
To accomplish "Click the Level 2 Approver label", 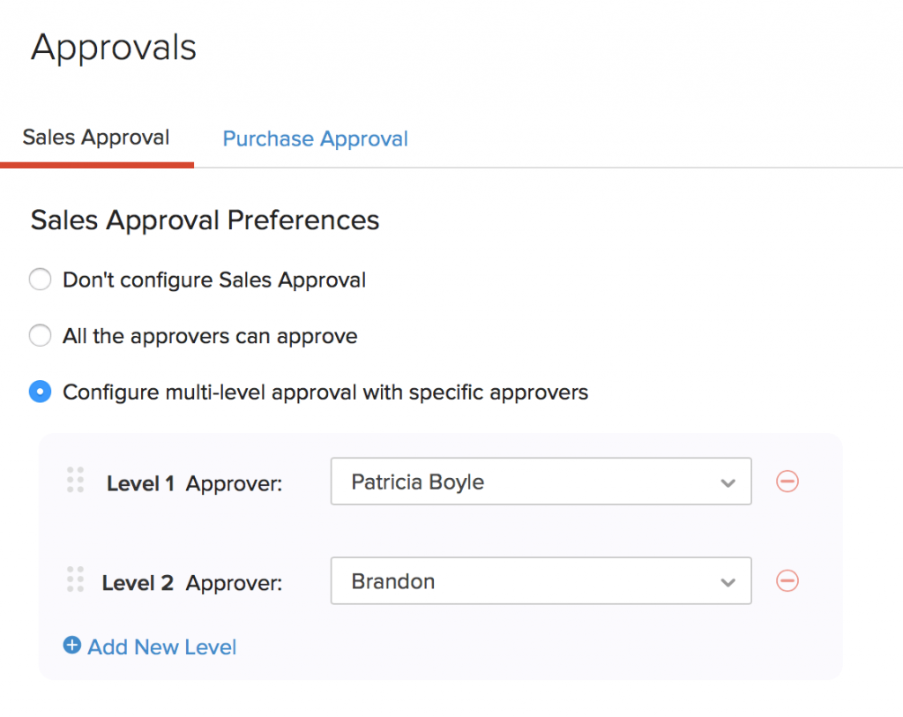I will pyautogui.click(x=192, y=582).
